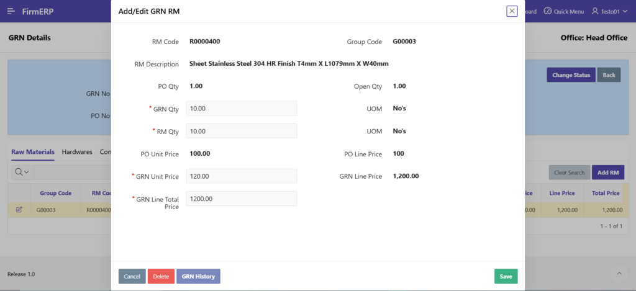
Task: Click the GRN Qty input field
Action: (x=241, y=109)
